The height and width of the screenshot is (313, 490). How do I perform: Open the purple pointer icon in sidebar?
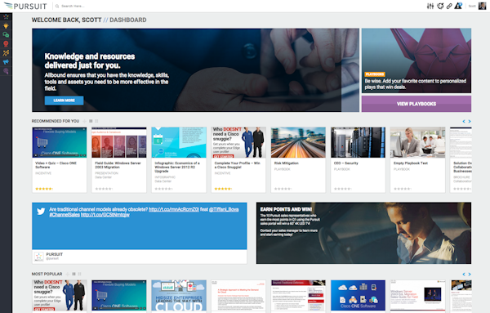(6, 71)
